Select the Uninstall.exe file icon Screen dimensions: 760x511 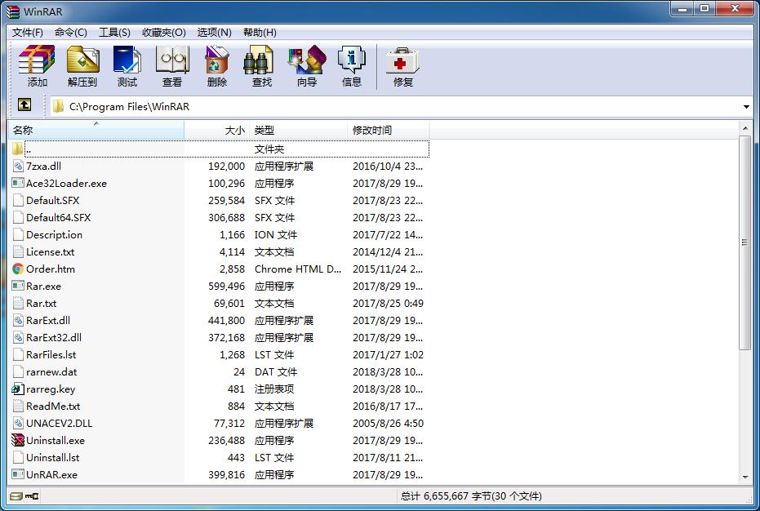18,440
